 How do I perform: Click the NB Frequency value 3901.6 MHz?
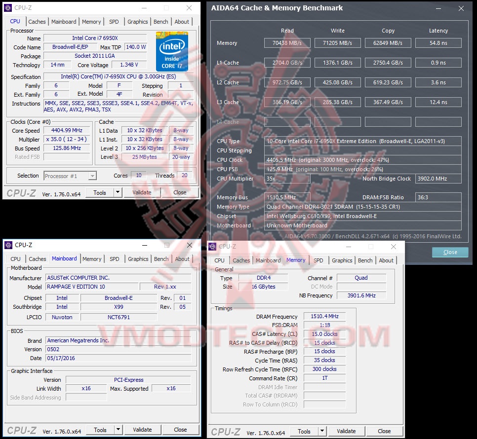(361, 295)
